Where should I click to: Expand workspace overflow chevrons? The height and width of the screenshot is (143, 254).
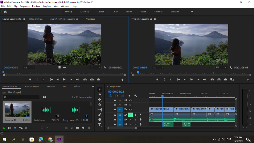pos(192,12)
